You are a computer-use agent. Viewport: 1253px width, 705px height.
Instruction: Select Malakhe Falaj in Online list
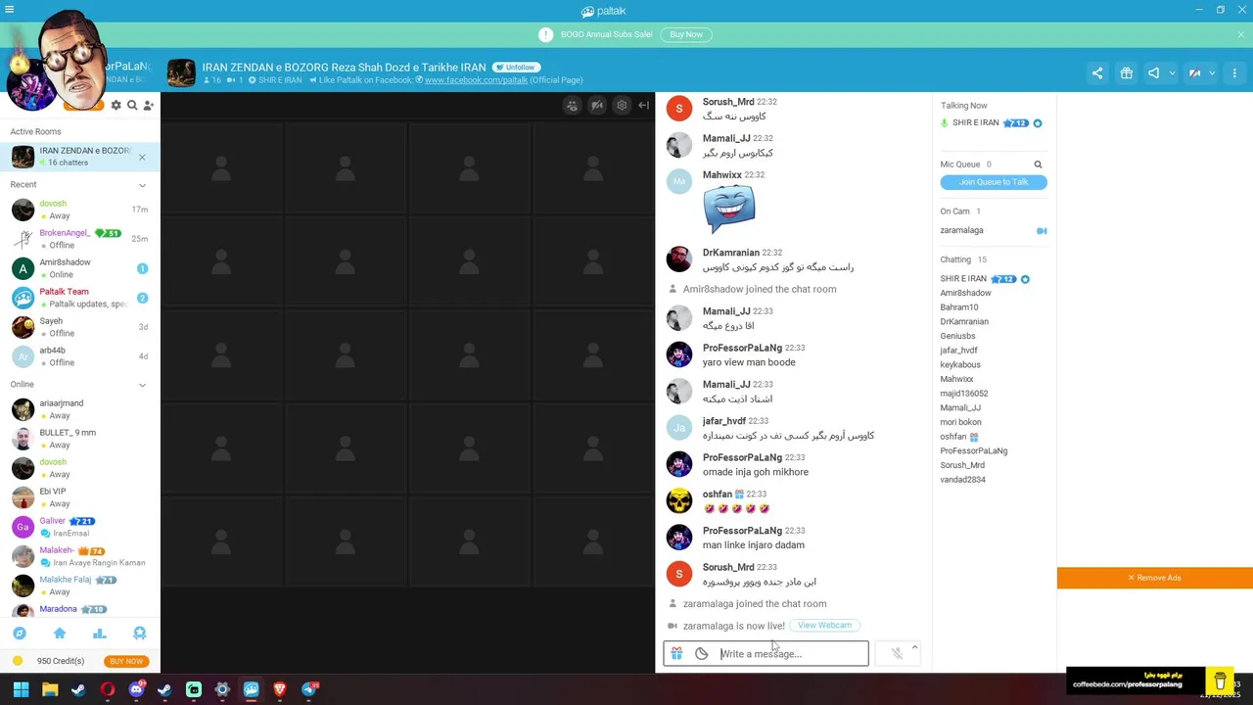click(x=80, y=586)
